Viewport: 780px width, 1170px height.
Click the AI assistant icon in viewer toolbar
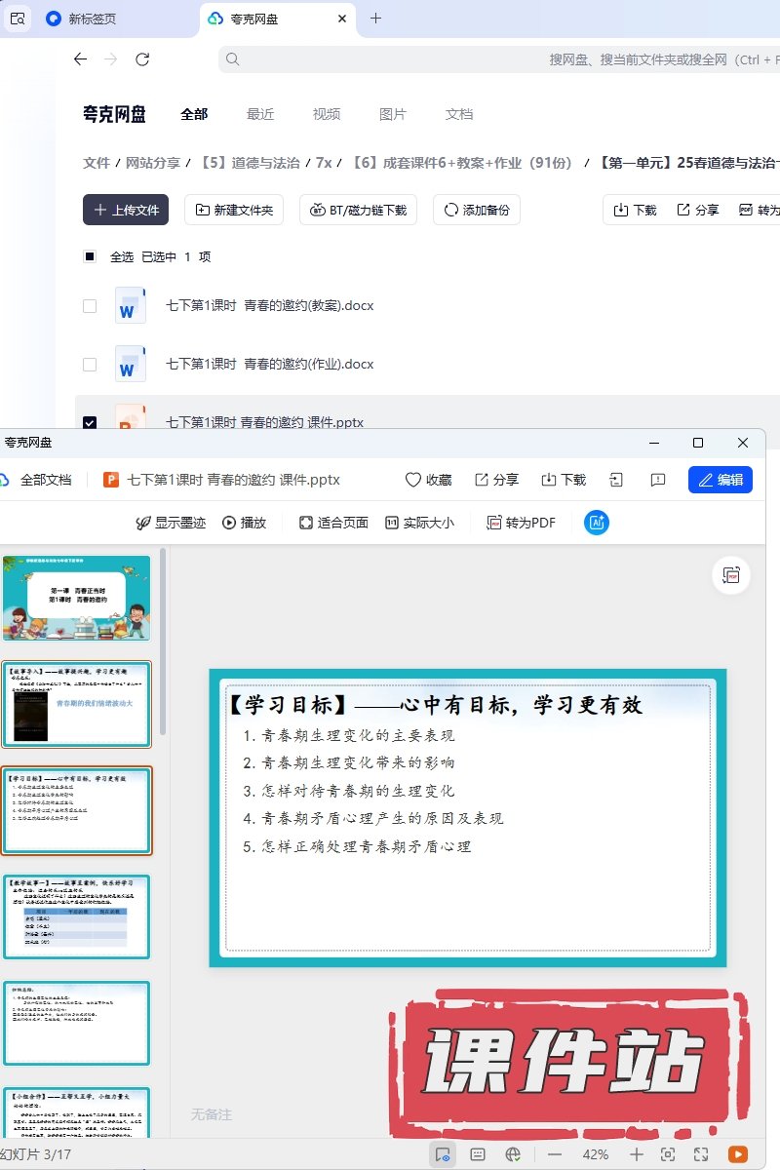(597, 523)
